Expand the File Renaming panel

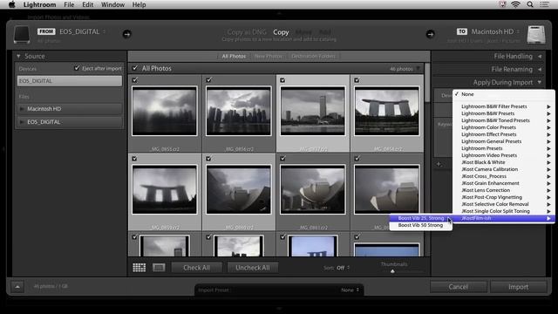pos(540,70)
